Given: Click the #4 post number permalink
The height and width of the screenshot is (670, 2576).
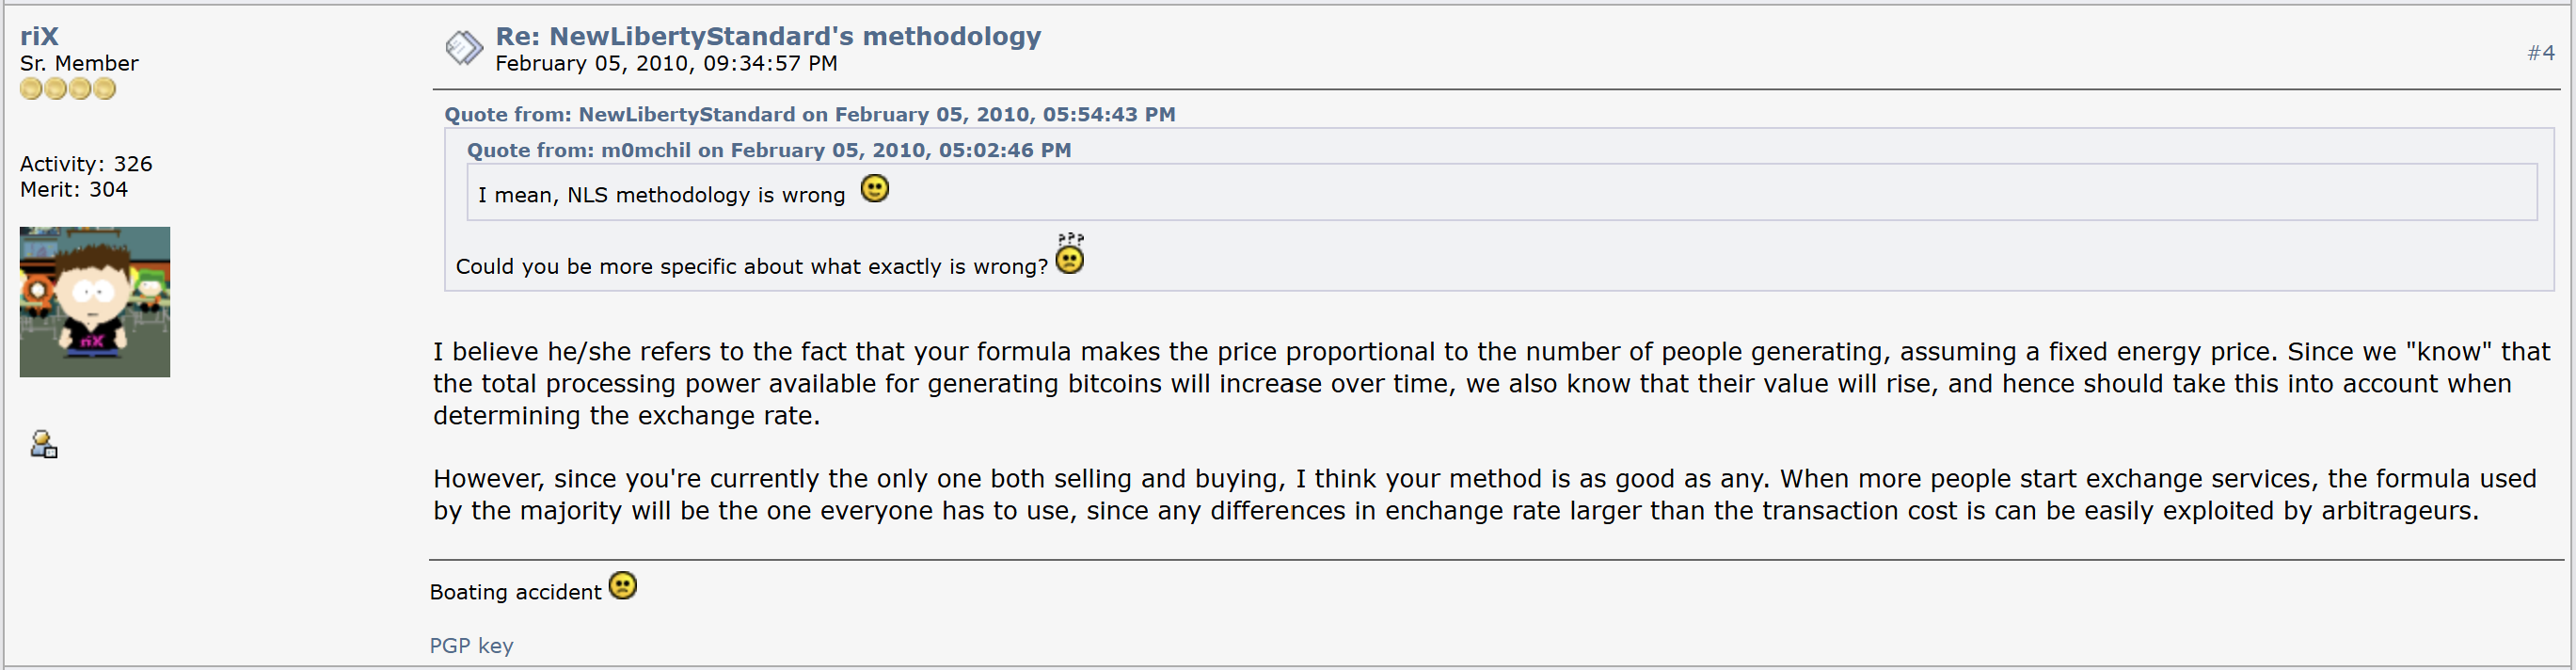Looking at the screenshot, I should coord(2541,53).
